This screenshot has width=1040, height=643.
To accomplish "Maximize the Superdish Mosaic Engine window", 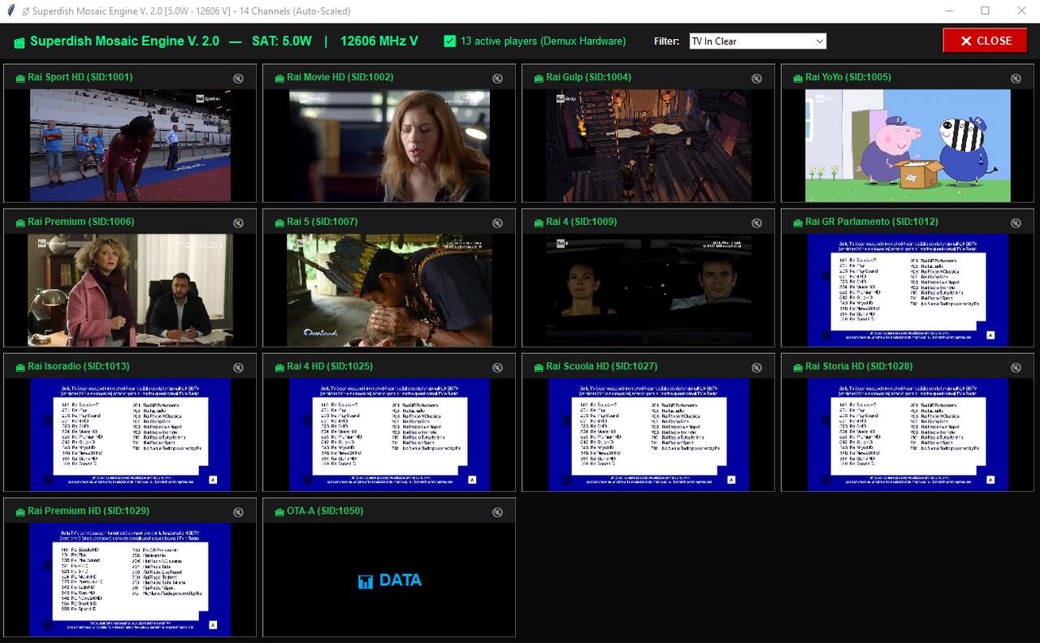I will click(985, 11).
